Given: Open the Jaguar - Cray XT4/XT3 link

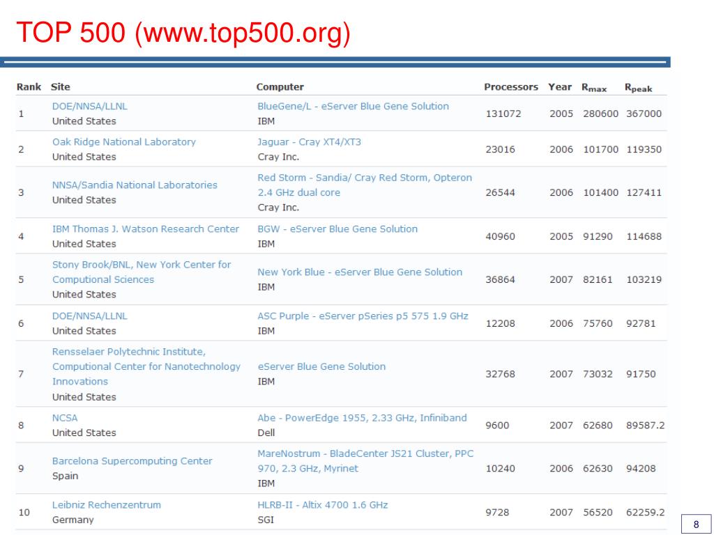Looking at the screenshot, I should pos(309,142).
